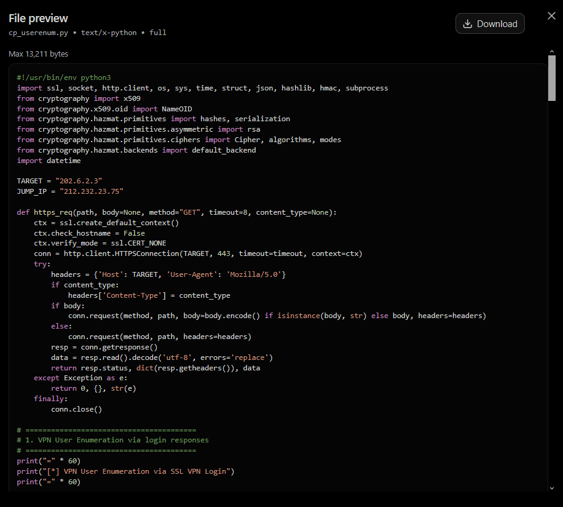Click the line importing Cipher, algorithms, modes
The width and height of the screenshot is (563, 507).
pyautogui.click(x=179, y=140)
